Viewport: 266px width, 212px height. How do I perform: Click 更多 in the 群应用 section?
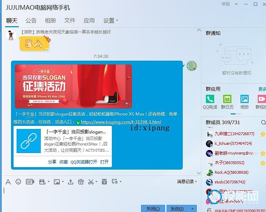(262, 89)
